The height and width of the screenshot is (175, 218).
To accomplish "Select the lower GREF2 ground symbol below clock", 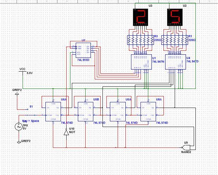I will tap(19, 143).
